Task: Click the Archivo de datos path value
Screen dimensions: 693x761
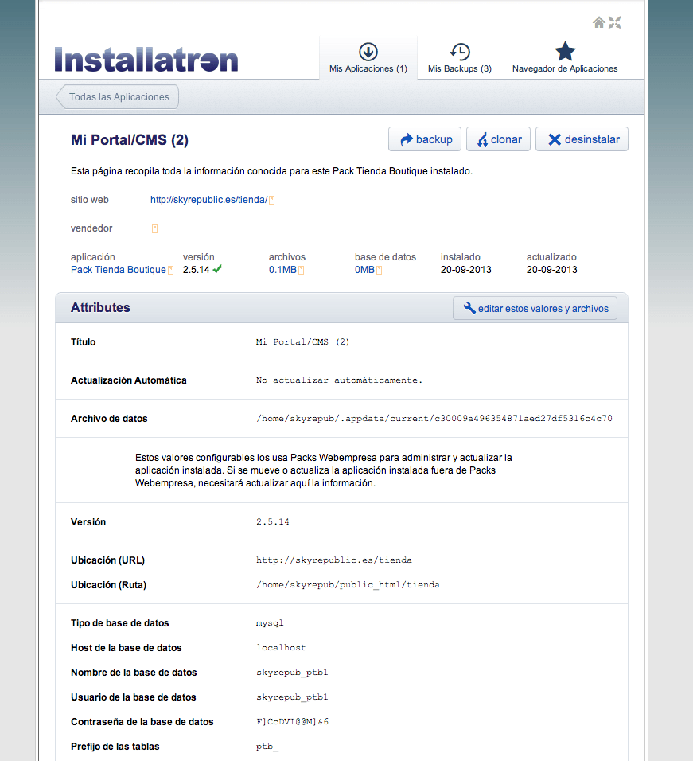Action: (x=434, y=419)
